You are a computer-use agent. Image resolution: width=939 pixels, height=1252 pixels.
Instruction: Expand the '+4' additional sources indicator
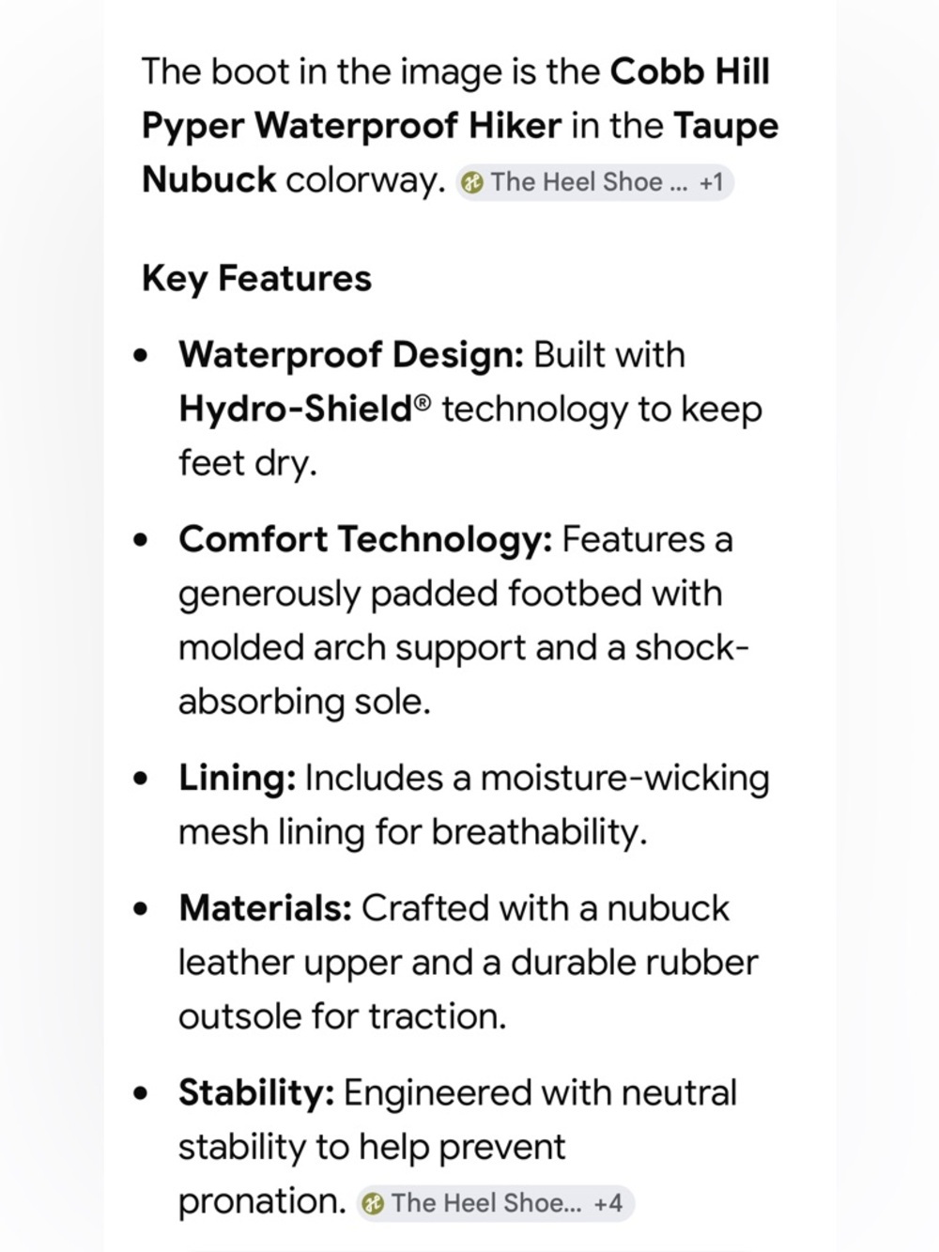coord(608,1203)
